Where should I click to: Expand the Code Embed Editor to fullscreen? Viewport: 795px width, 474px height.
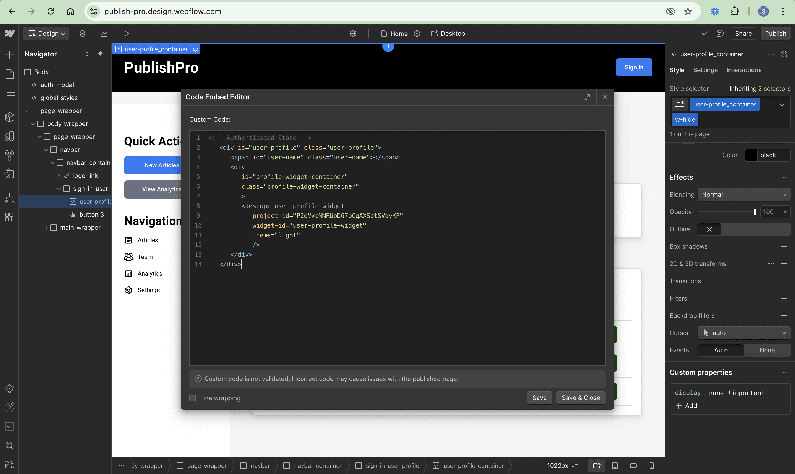(x=587, y=97)
